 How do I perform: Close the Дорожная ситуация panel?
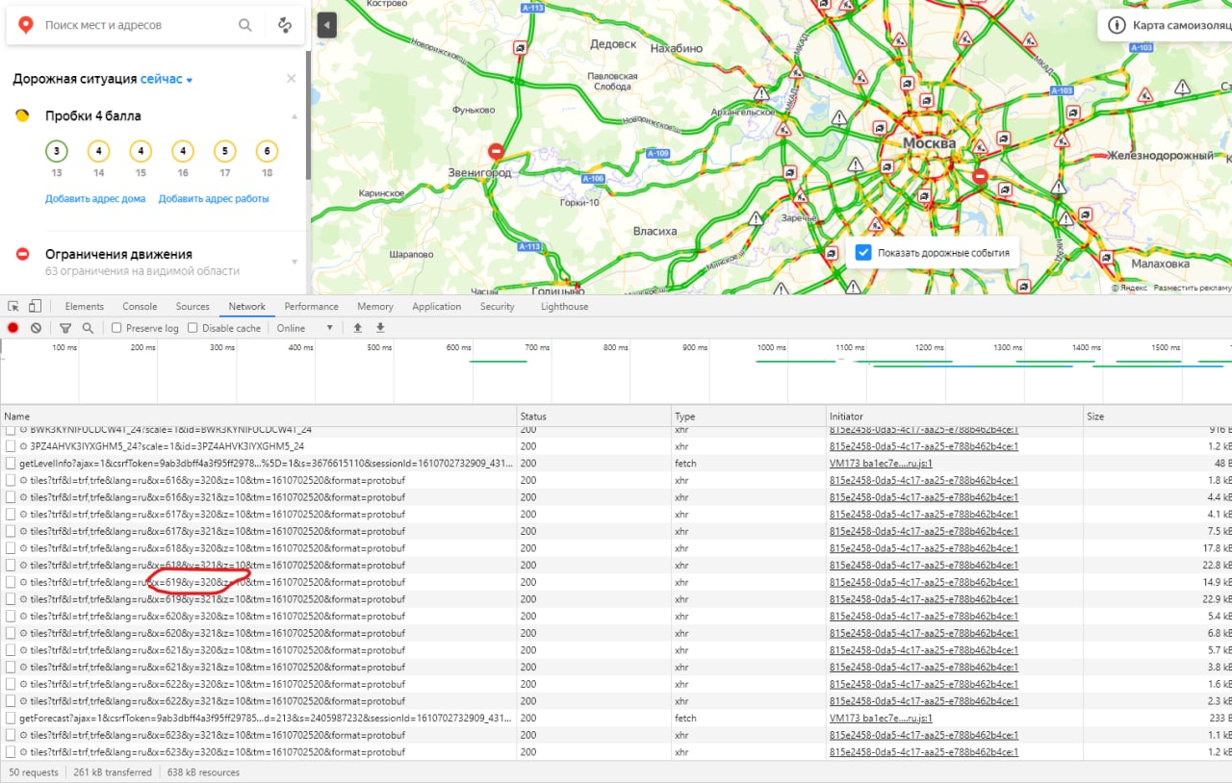(292, 79)
